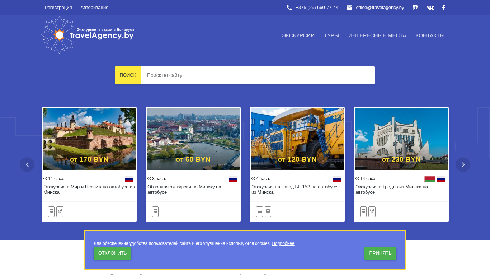Open Экскурсия на завод БЕЛАЗ title

coord(295,189)
